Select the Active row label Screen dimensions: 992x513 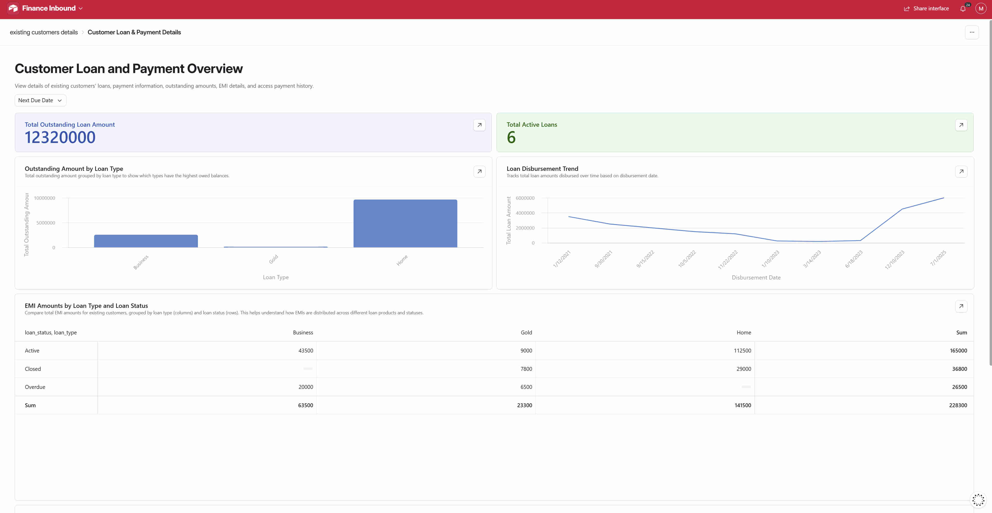[x=32, y=351]
